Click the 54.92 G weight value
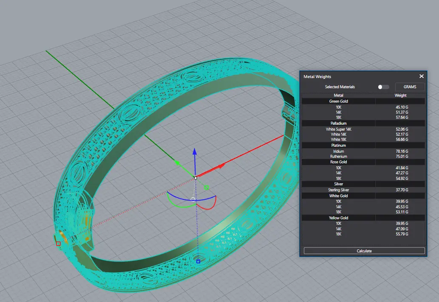This screenshot has width=439, height=302. point(402,178)
